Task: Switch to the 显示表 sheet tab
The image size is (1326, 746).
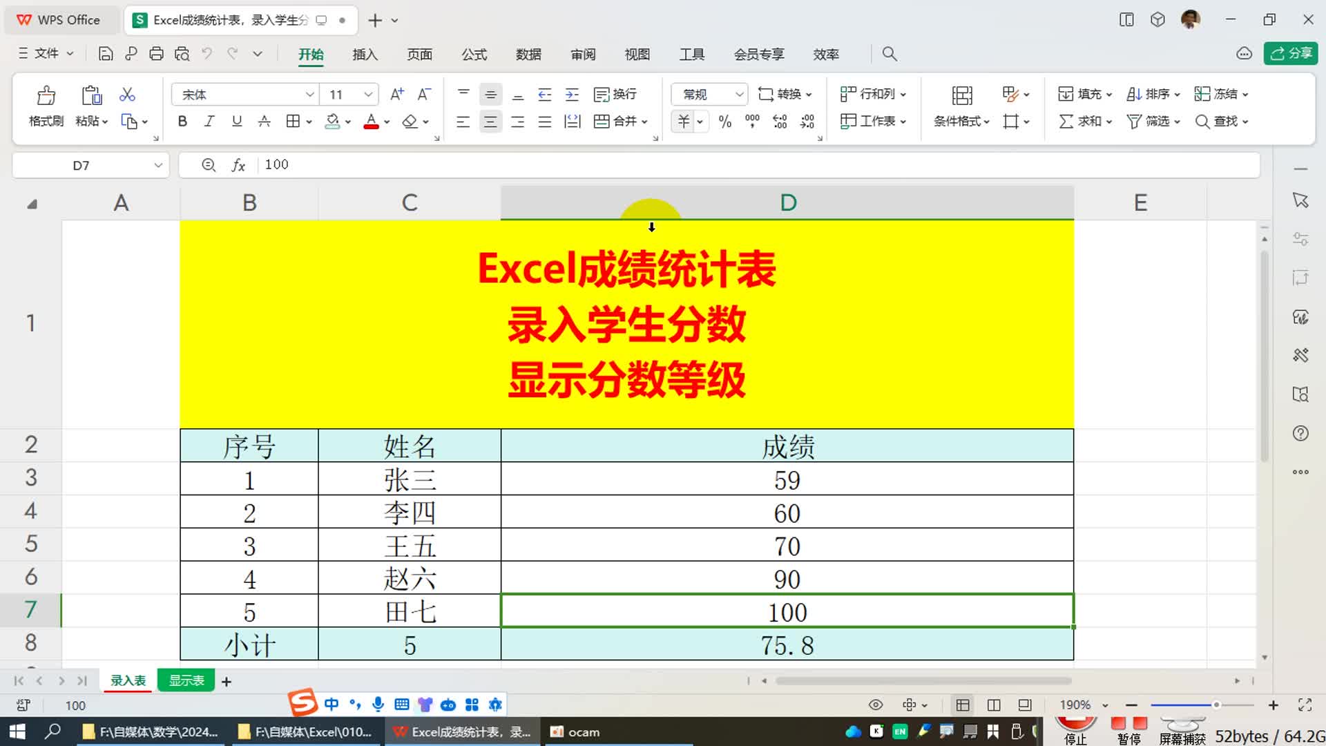Action: (x=186, y=680)
